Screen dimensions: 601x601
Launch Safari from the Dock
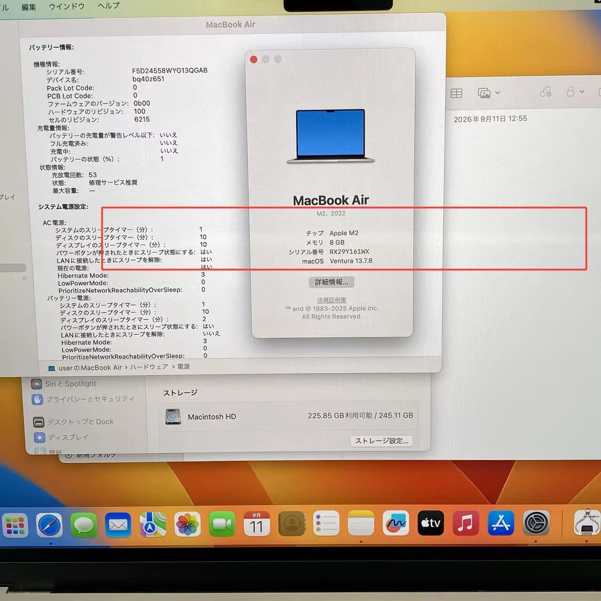coord(49,525)
